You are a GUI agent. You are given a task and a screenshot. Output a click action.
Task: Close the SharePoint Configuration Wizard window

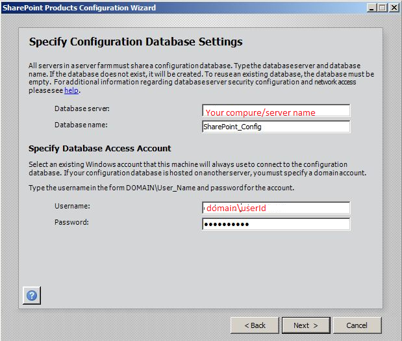pyautogui.click(x=394, y=8)
